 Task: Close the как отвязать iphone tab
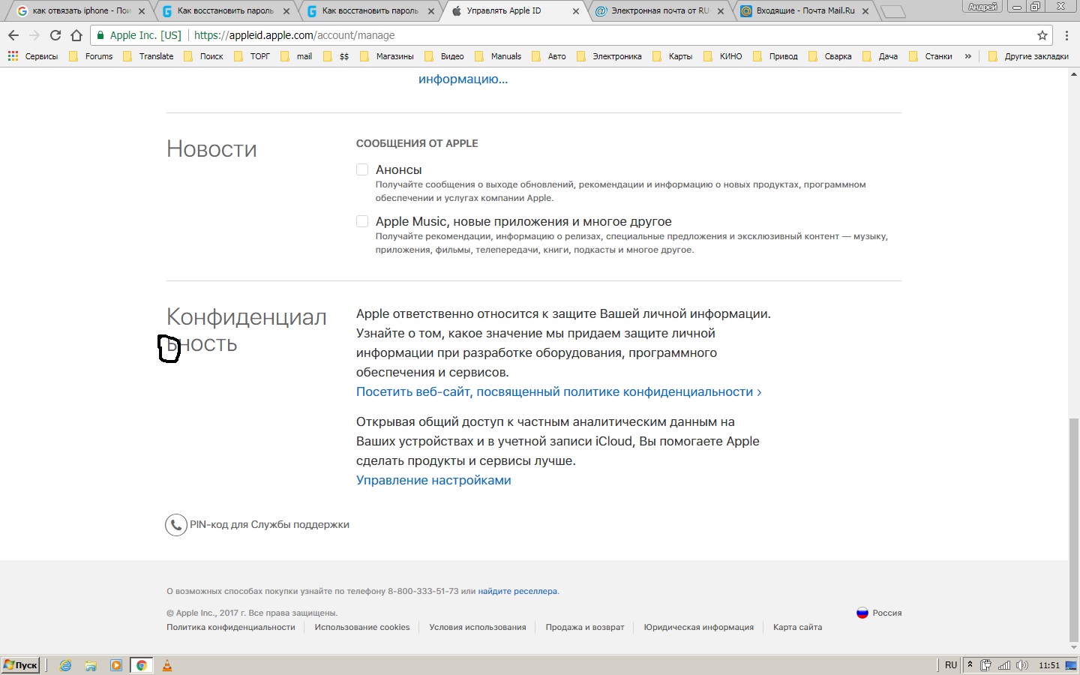tap(142, 11)
